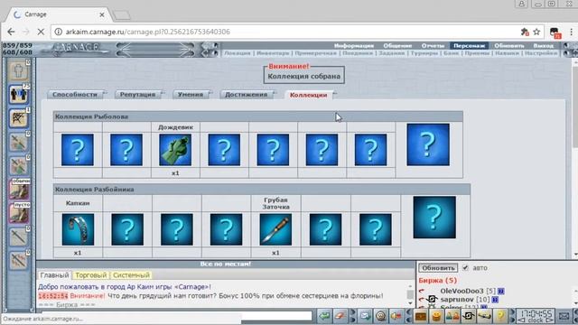The height and width of the screenshot is (325, 578).
Task: Click the handshake trade icon
Action: coord(484,316)
